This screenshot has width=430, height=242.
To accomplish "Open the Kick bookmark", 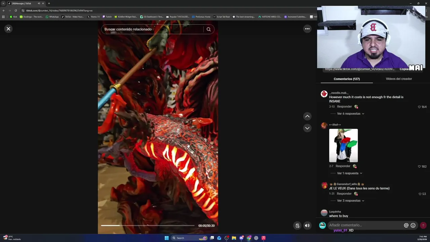I will [x=13, y=17].
